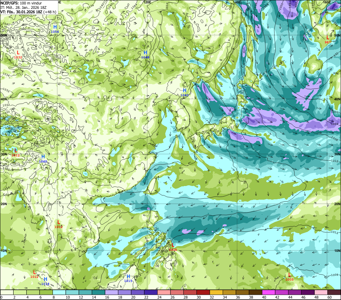This screenshot has width=341, height=300.
Task: Pick the lavender 16–18 legend swatch
Action: click(112, 292)
